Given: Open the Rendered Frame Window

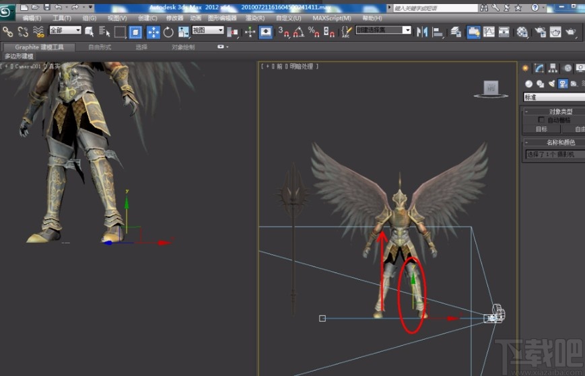Looking at the screenshot, I should [555, 32].
